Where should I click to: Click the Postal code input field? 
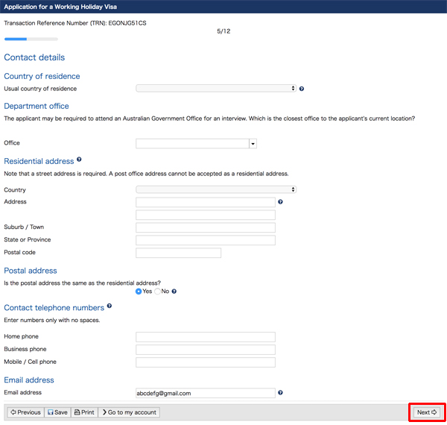[x=179, y=253]
